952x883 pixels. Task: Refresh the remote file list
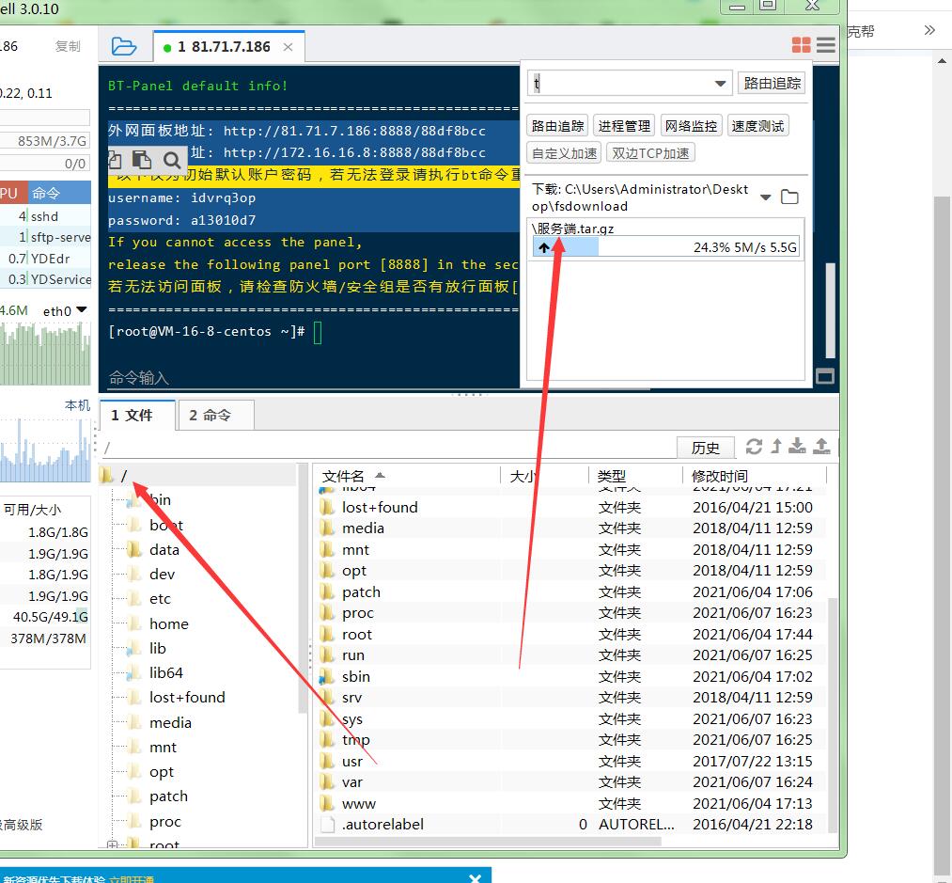pos(754,447)
